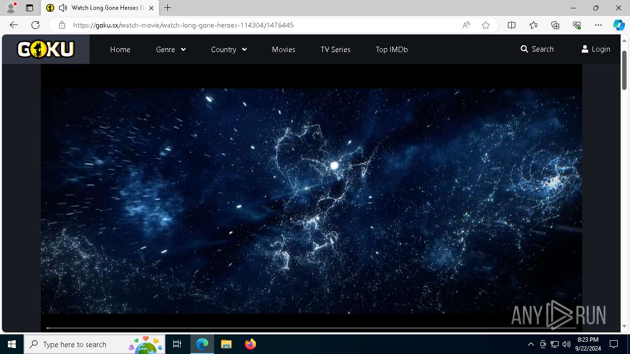Screen dimensions: 630x354
Task: Refresh the current page
Action: click(x=35, y=25)
